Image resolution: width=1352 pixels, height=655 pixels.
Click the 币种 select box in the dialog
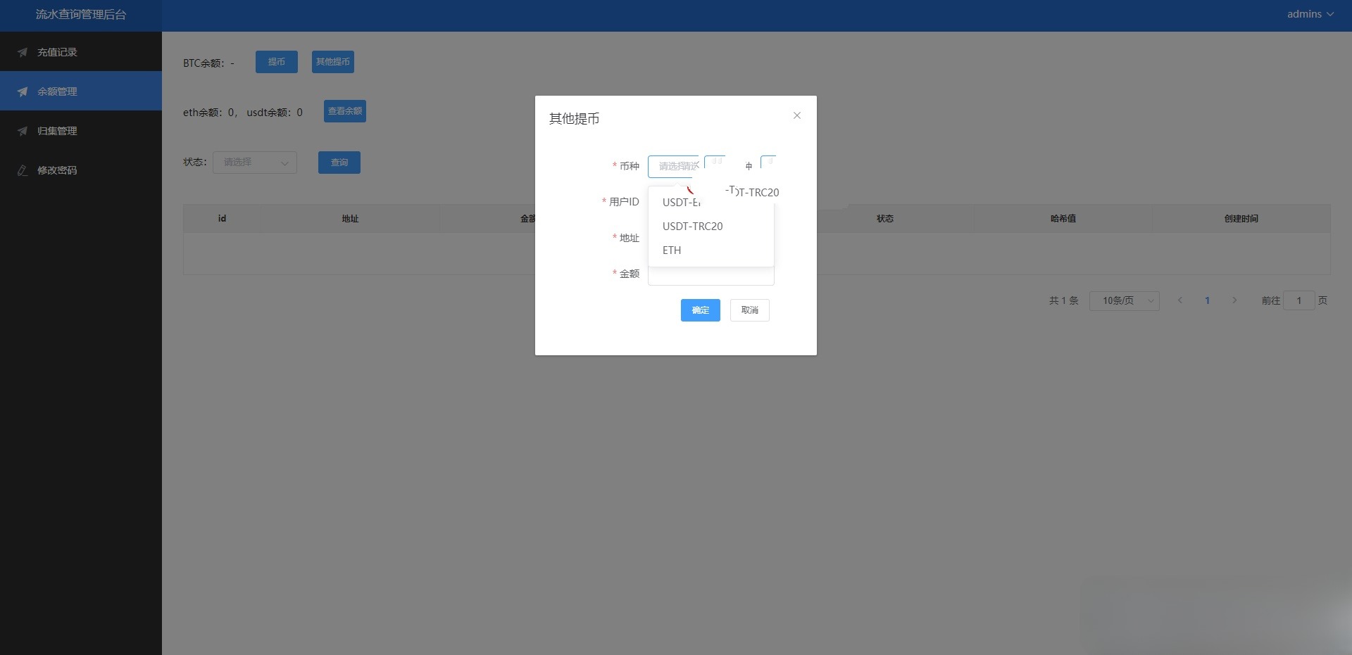click(673, 167)
